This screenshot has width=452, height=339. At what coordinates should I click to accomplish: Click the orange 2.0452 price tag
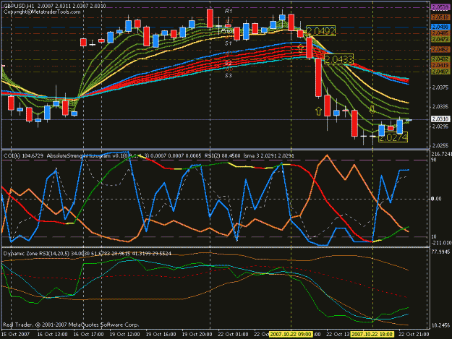coord(440,50)
